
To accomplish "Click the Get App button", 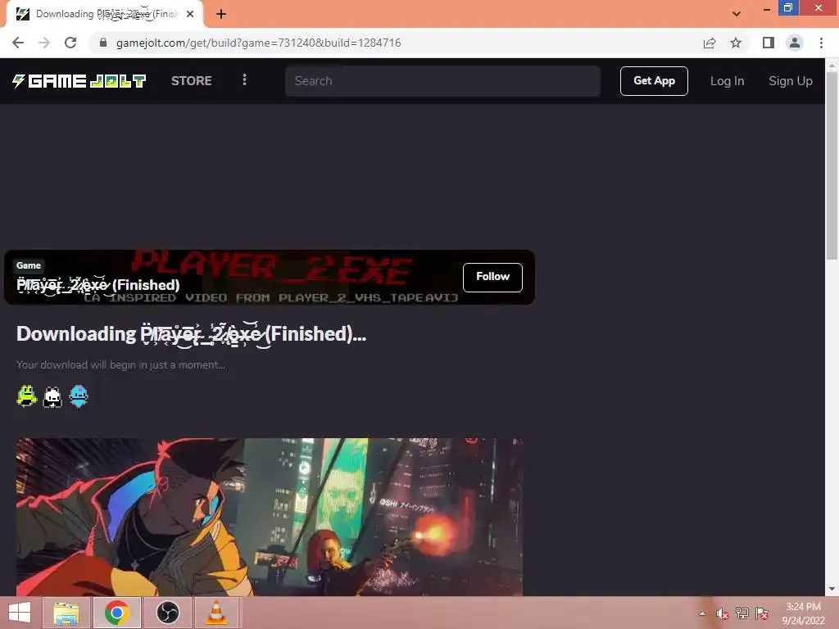I will point(654,81).
